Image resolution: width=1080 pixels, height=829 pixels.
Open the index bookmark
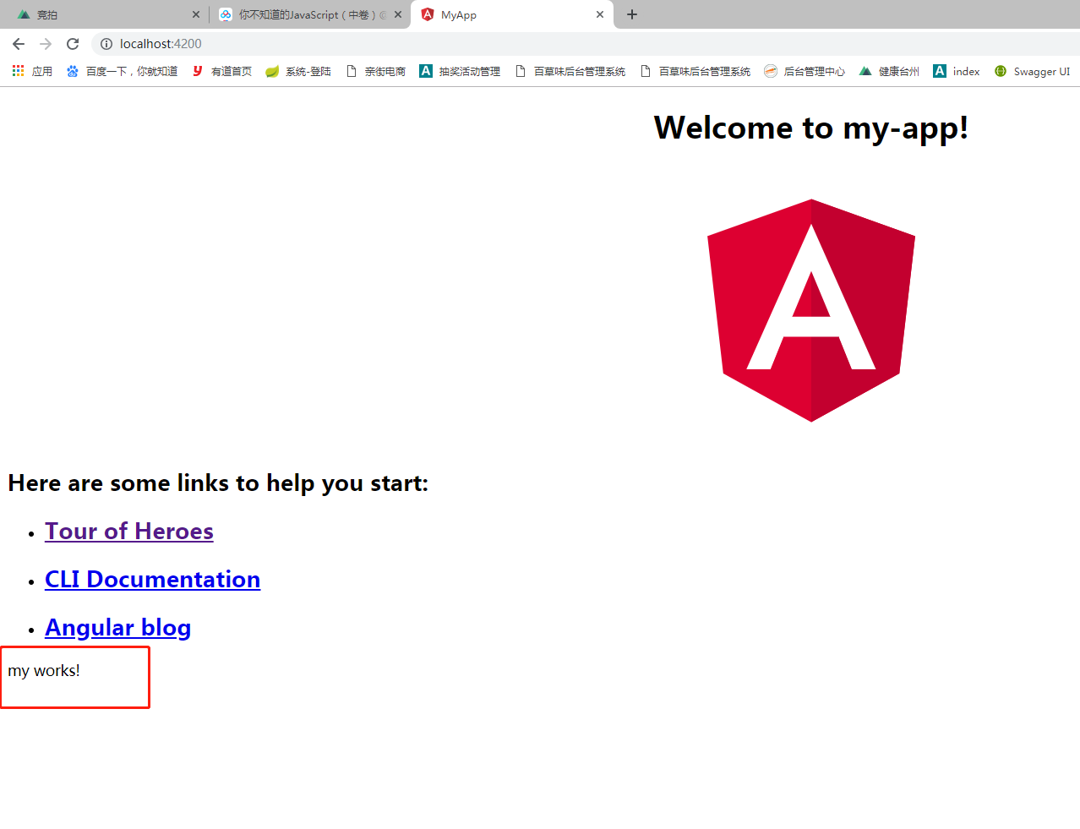[957, 71]
